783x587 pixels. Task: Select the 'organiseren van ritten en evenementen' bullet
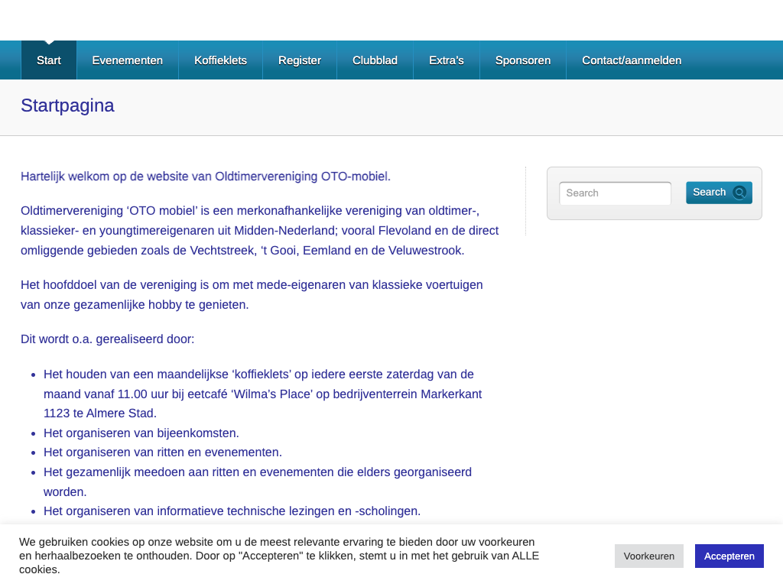163,452
